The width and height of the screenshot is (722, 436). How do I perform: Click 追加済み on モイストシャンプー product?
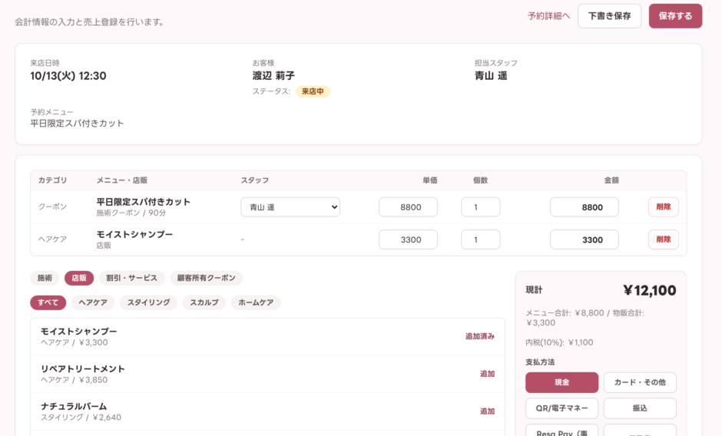(480, 336)
